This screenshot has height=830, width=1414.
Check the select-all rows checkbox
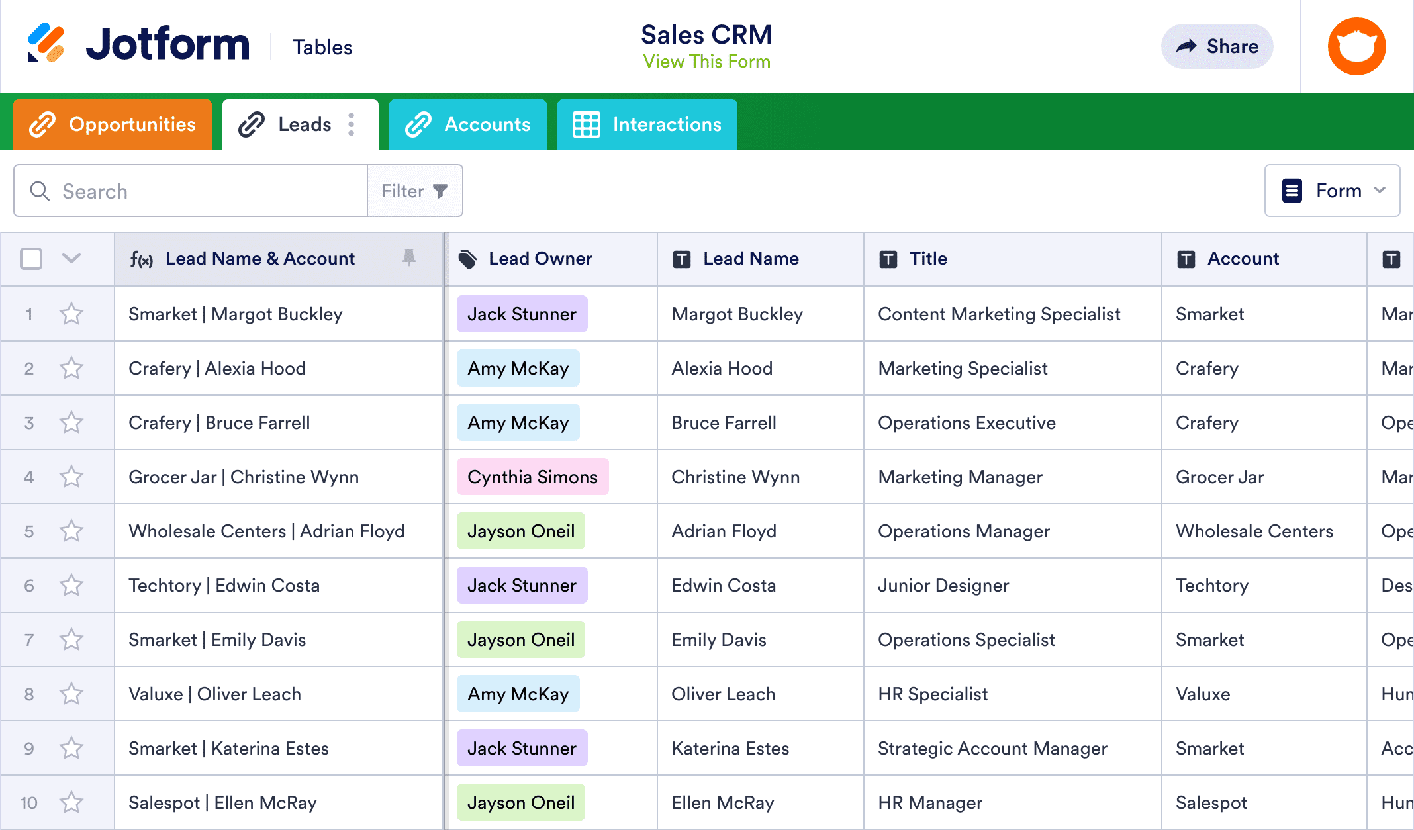pos(31,258)
